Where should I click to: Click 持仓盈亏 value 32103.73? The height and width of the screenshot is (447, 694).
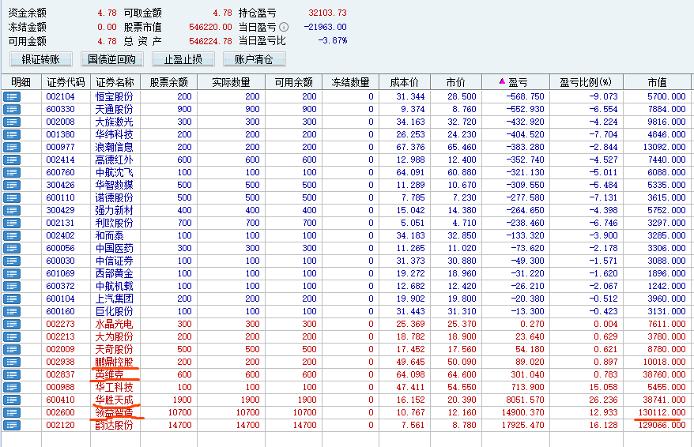327,13
